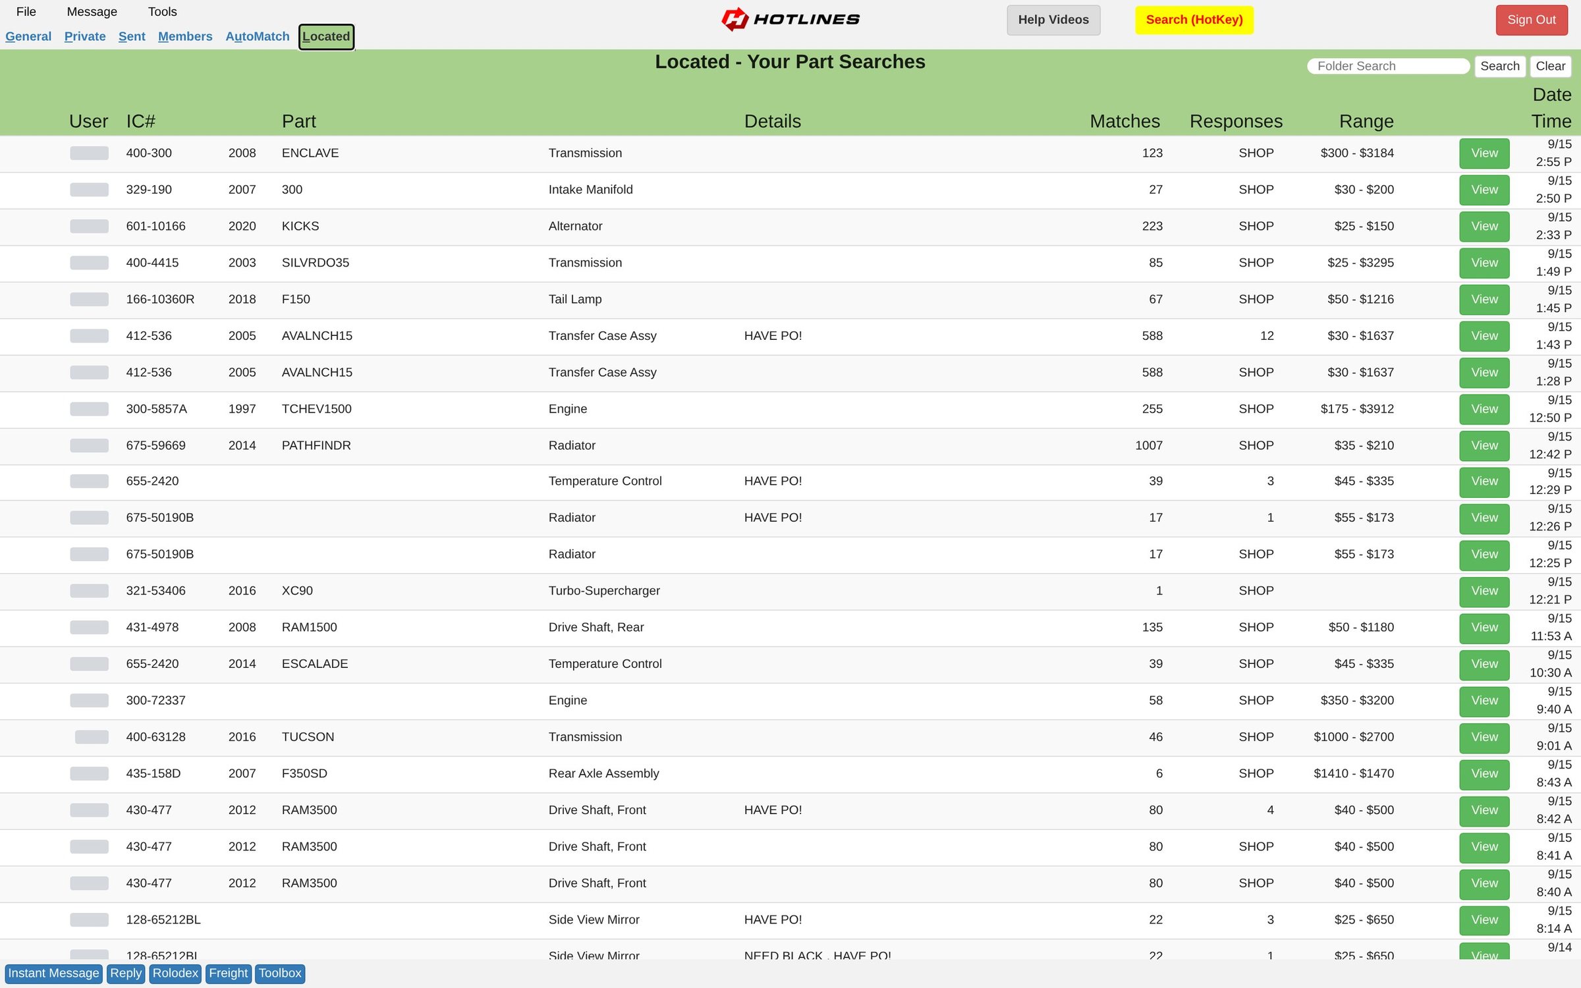The height and width of the screenshot is (988, 1581).
Task: View the 300-72337 Engine search
Action: (x=1484, y=701)
